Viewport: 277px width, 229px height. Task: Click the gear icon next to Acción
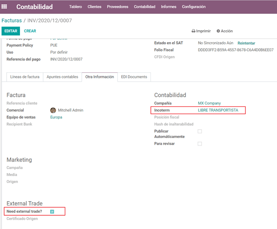click(x=218, y=31)
